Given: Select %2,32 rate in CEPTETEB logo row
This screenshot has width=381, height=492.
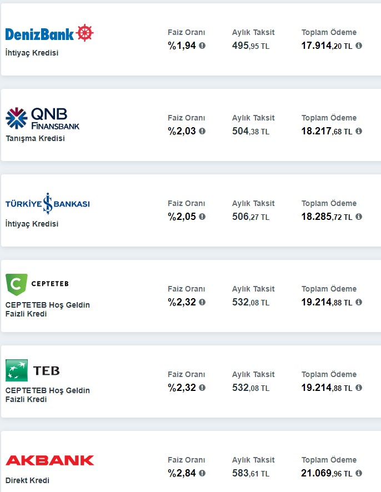Looking at the screenshot, I should coord(182,302).
